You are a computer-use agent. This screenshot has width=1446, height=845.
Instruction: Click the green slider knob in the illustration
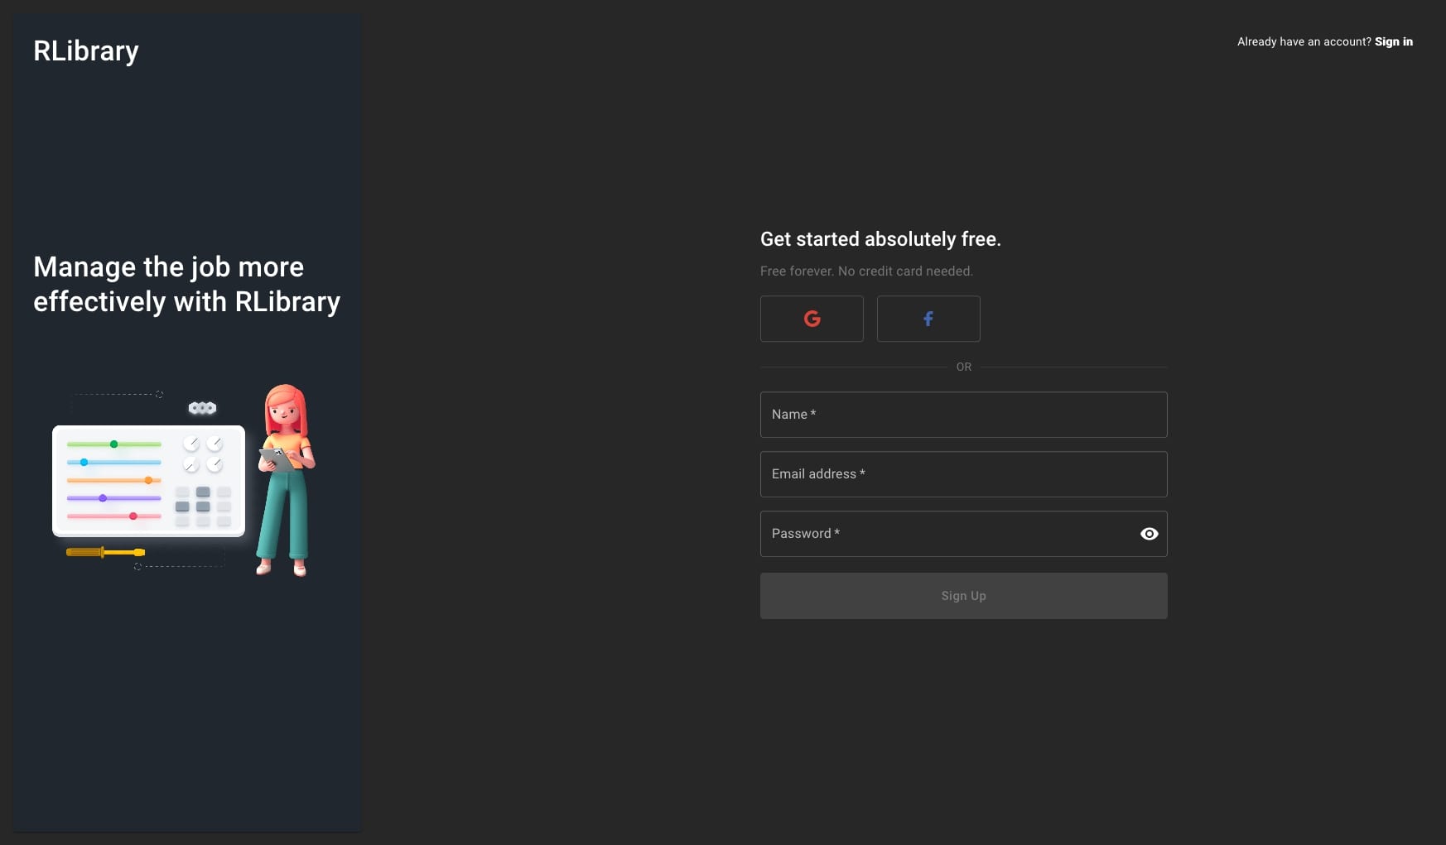[x=114, y=444]
